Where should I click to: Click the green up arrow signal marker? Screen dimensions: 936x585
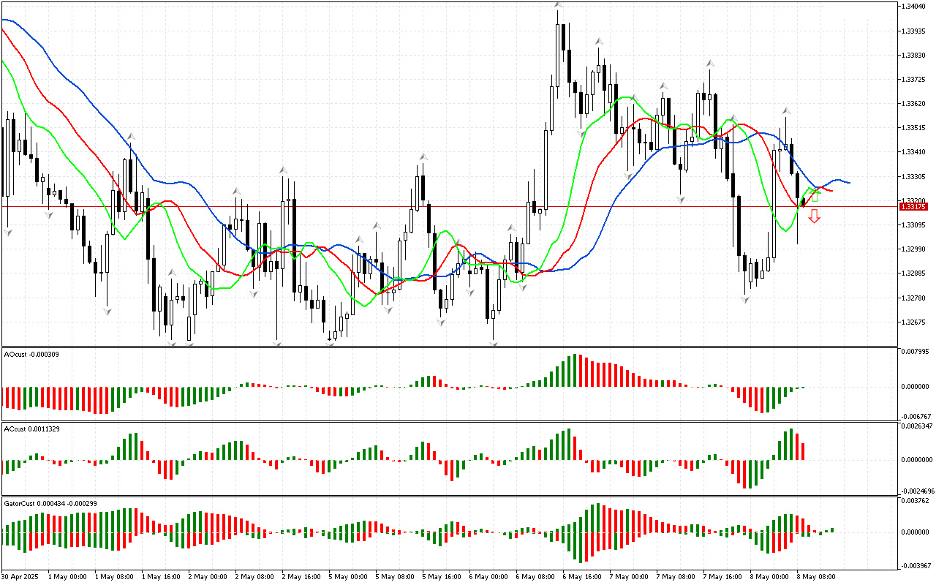click(815, 195)
